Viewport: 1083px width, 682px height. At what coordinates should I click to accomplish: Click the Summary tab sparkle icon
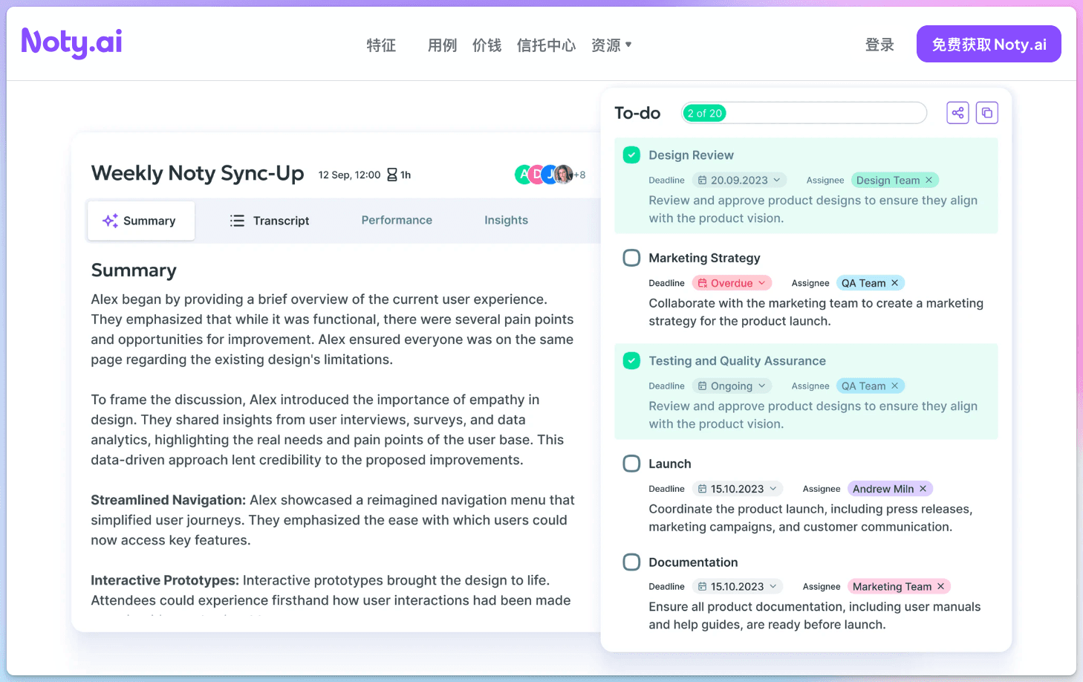(110, 221)
